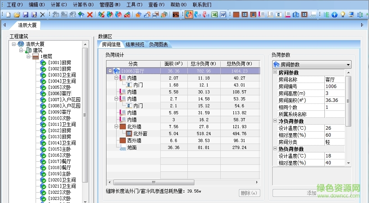Export to Word using the toolbar icon
This screenshot has height=203, width=369.
tap(223, 15)
